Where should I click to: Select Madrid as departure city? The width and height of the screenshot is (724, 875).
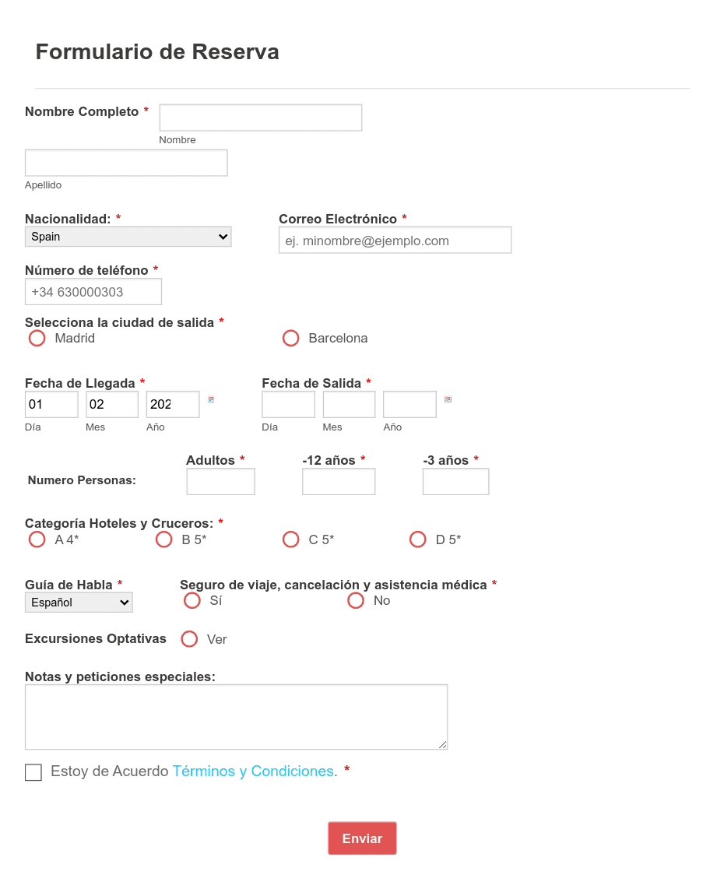click(x=37, y=338)
